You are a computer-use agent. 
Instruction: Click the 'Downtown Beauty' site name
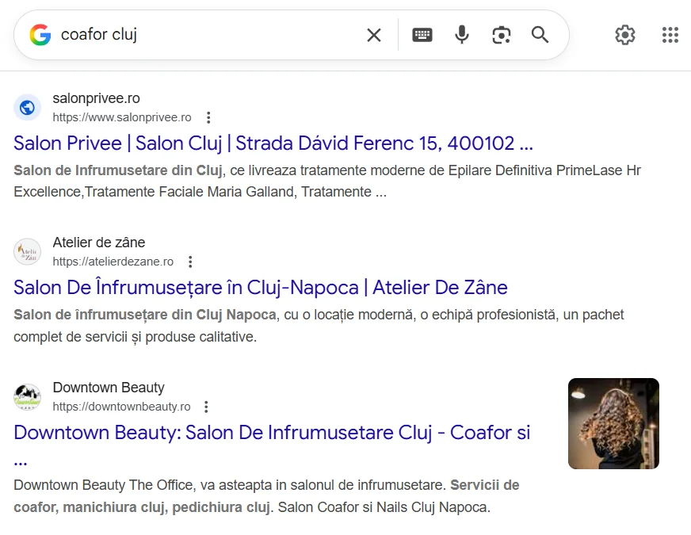(109, 388)
